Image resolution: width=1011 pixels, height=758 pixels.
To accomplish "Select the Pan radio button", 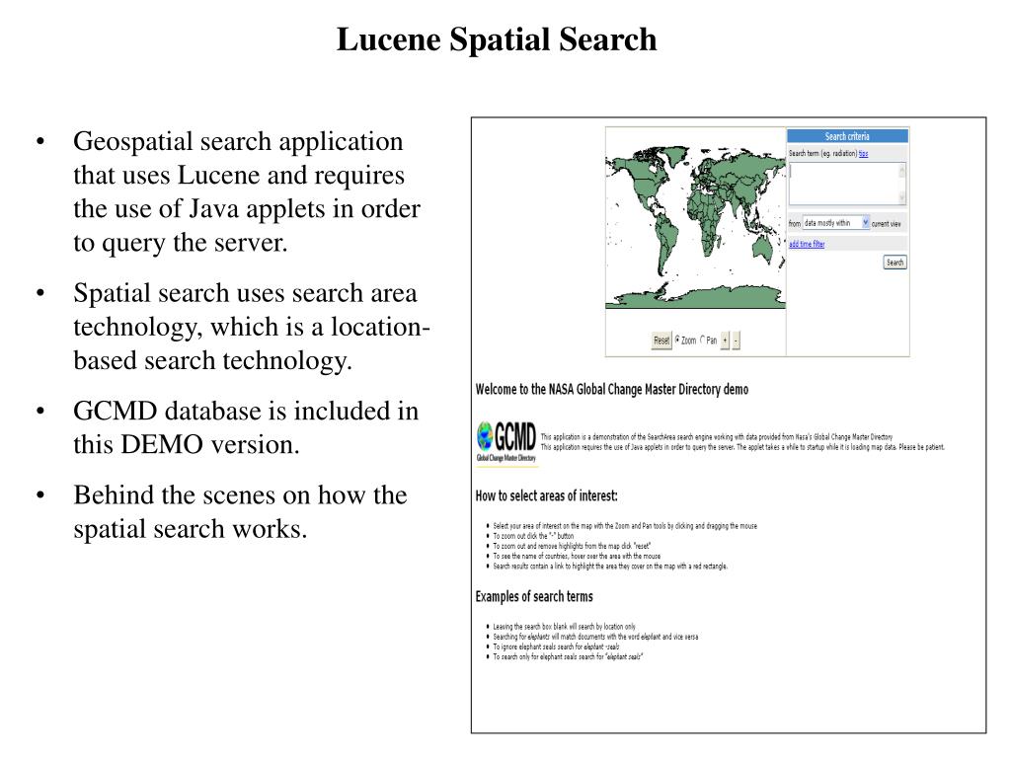I will (x=703, y=340).
